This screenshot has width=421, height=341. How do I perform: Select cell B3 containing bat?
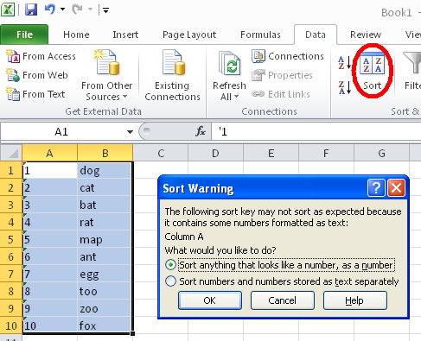pos(105,205)
